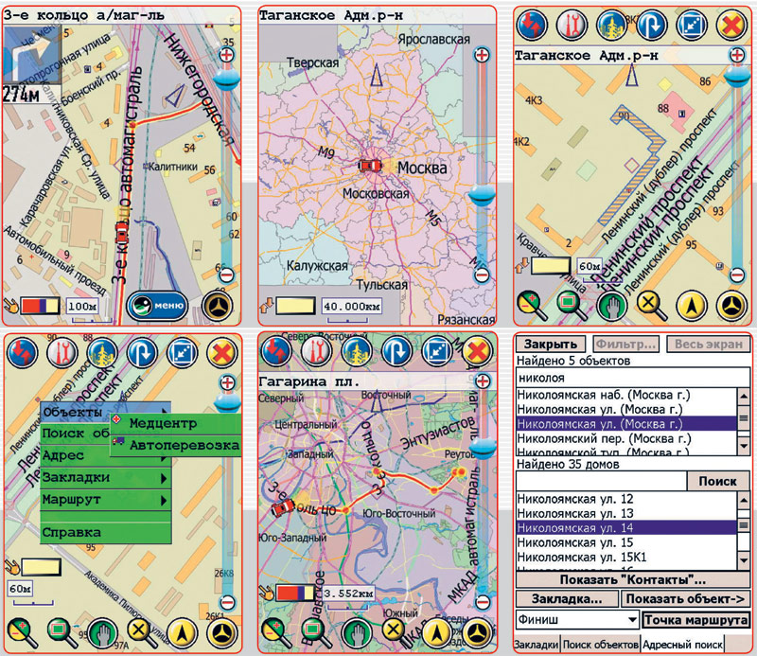
Task: Click the 40.000км scale indicator
Action: click(351, 306)
